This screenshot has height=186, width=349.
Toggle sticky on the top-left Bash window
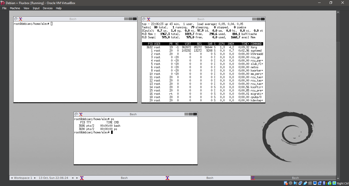[x=16, y=19]
